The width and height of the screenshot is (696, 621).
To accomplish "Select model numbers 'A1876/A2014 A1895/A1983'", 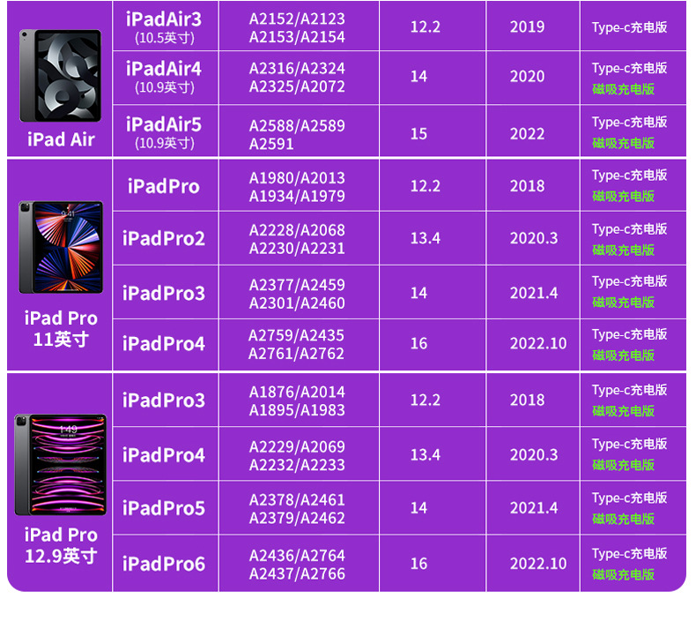I will pyautogui.click(x=297, y=401).
